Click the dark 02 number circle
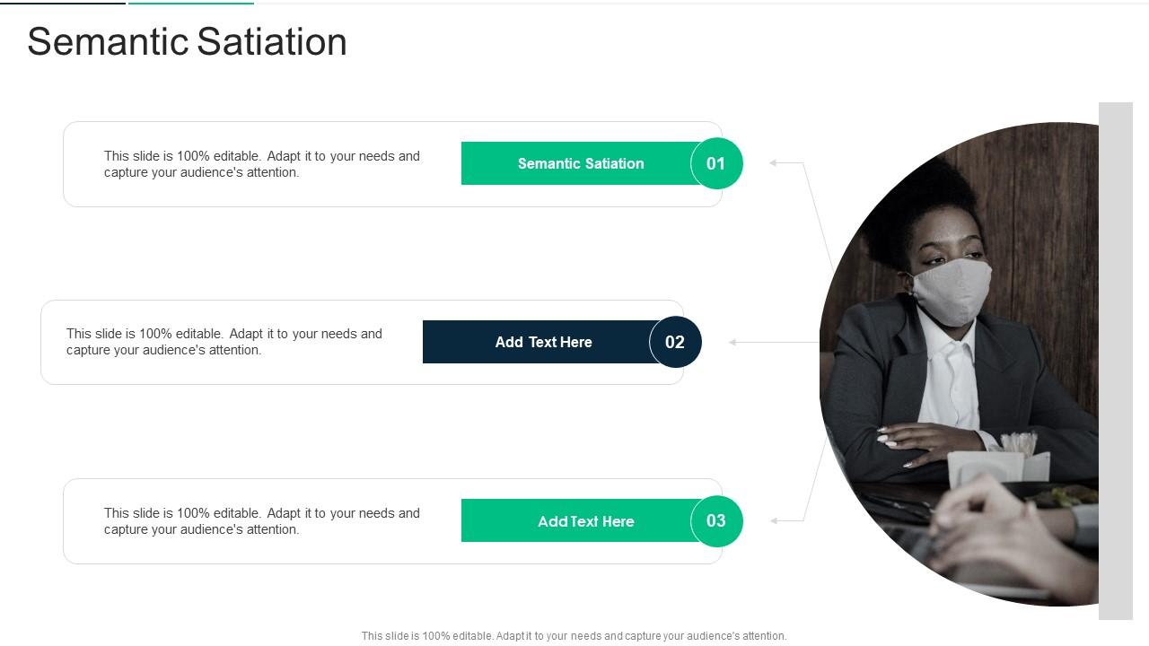1149x646 pixels. (x=675, y=342)
